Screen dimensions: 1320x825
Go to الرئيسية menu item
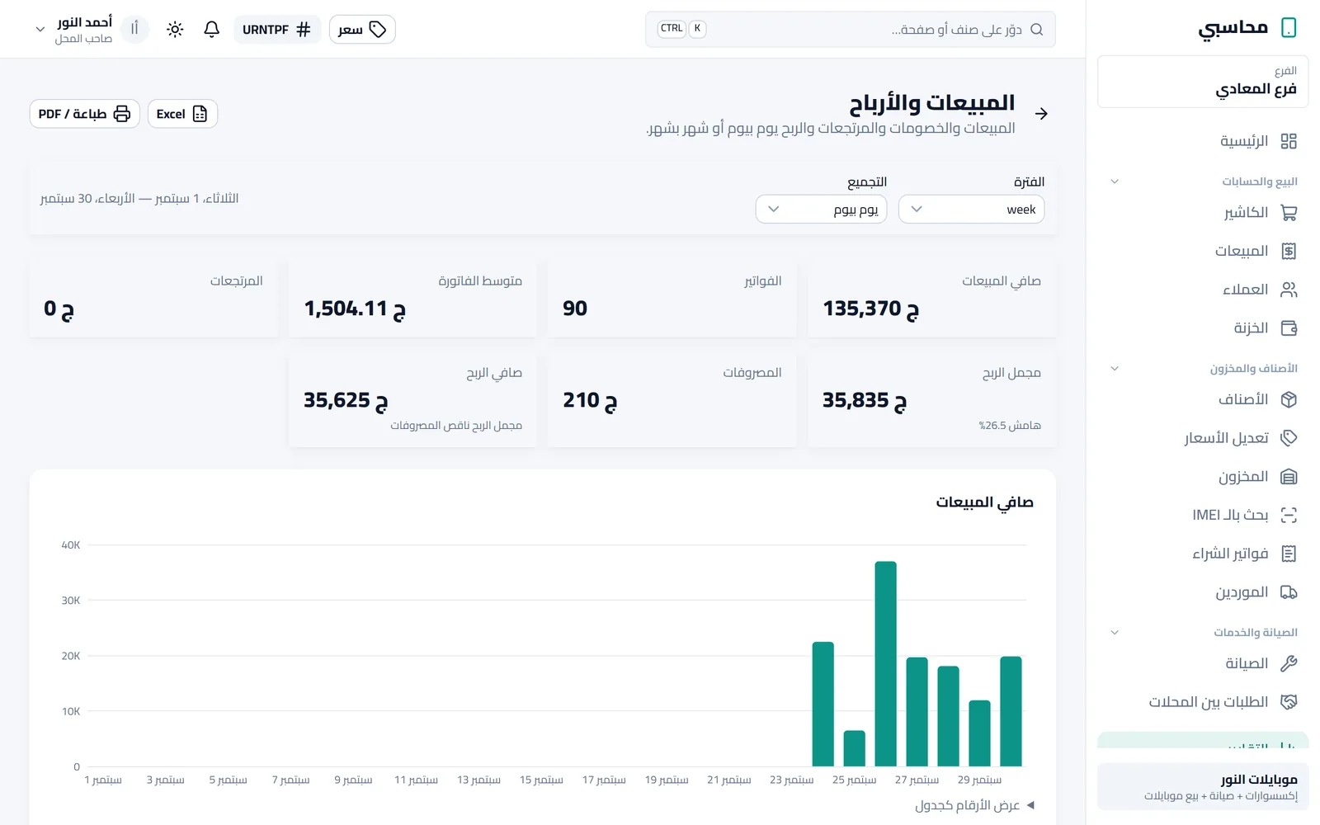pyautogui.click(x=1203, y=141)
